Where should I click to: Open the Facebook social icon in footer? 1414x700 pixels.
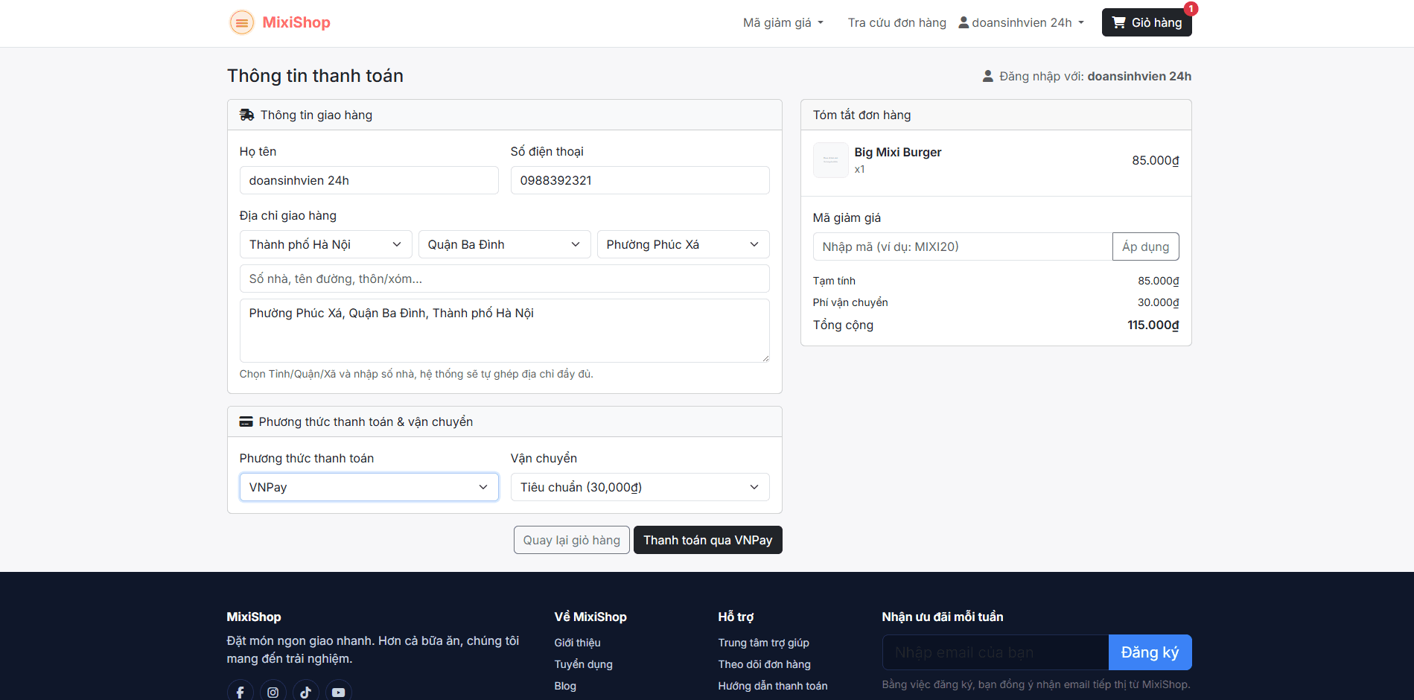point(240,692)
